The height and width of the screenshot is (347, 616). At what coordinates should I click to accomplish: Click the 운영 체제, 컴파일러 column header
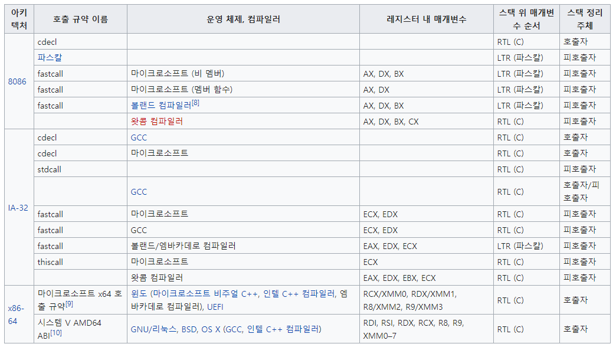pyautogui.click(x=243, y=19)
